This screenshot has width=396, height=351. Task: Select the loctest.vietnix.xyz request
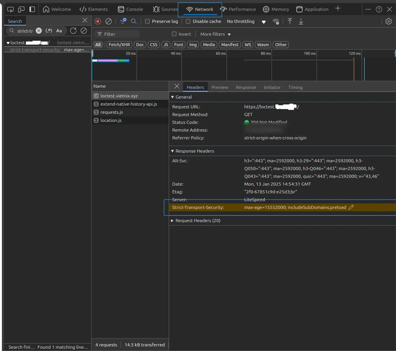click(x=130, y=96)
